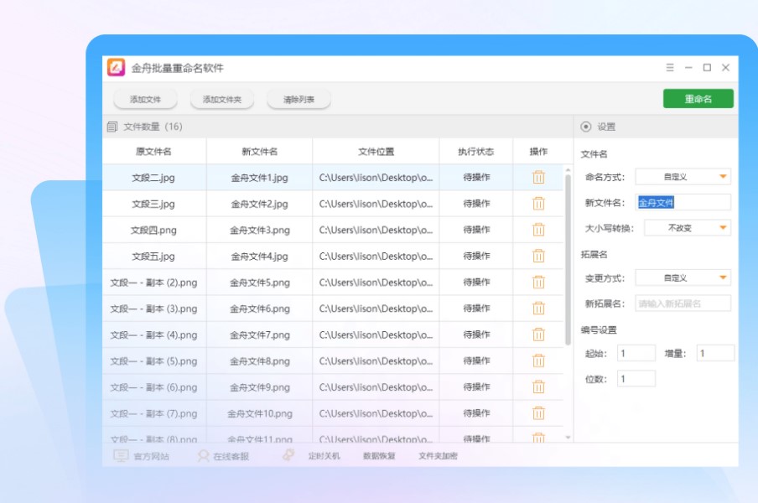Screen dimensions: 758x503
Task: Focus the 位数 number field
Action: tap(636, 379)
